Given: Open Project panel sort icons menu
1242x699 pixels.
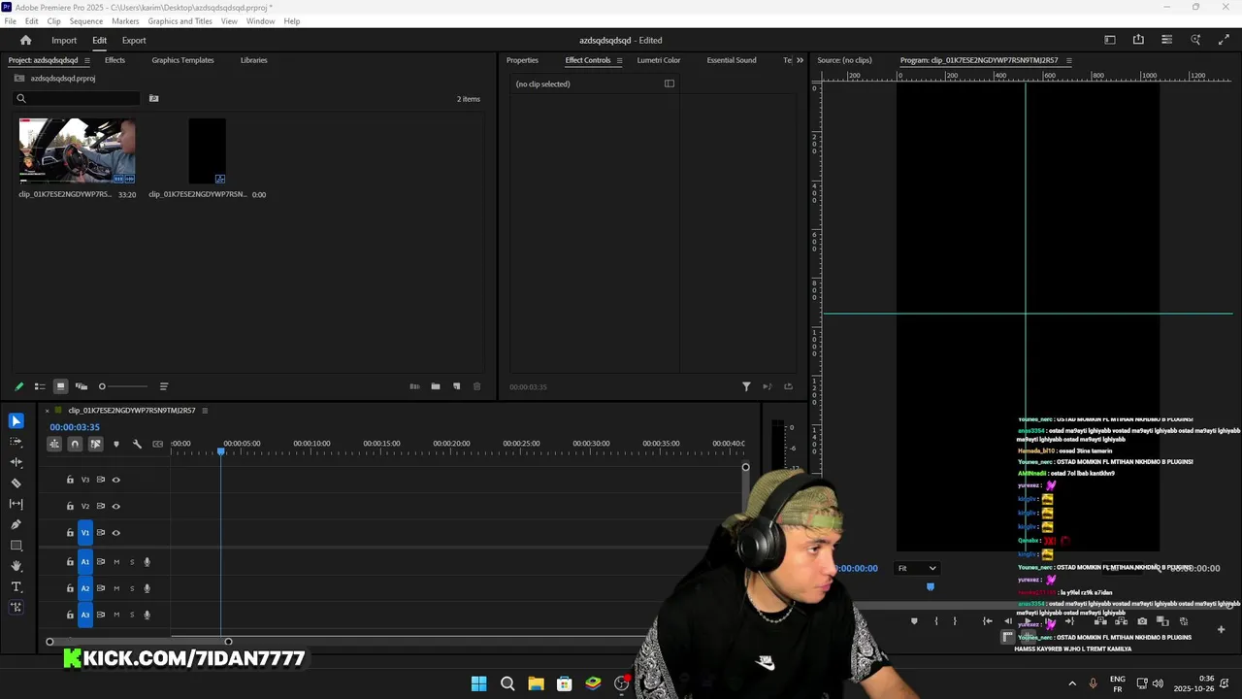Looking at the screenshot, I should tap(163, 386).
